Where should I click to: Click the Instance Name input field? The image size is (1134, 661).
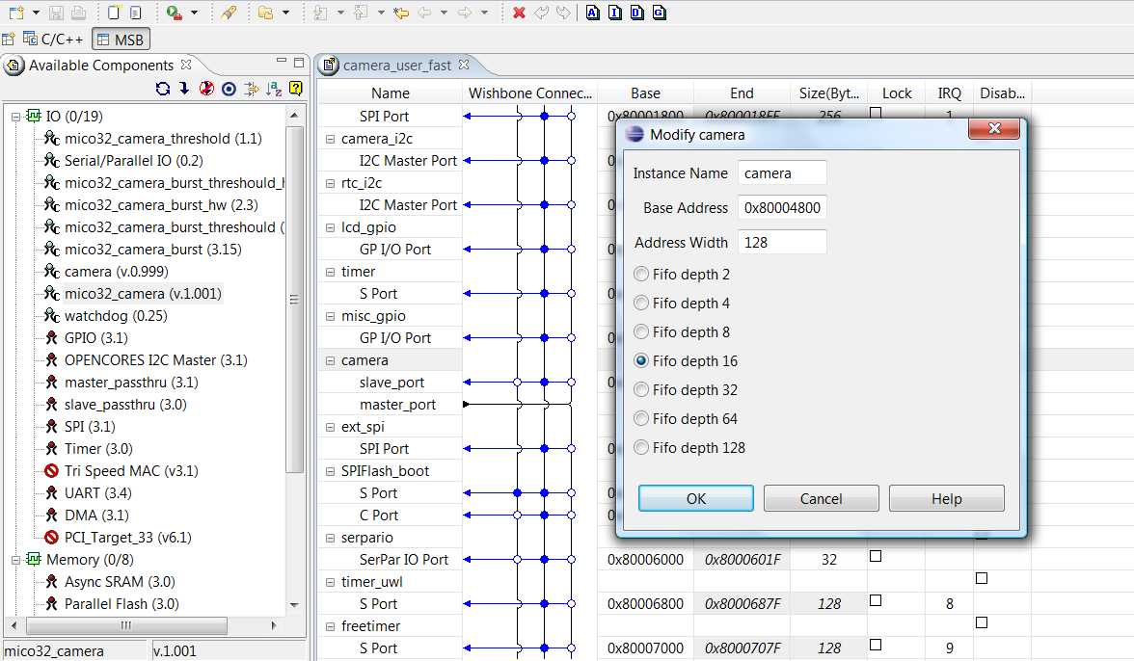pyautogui.click(x=782, y=173)
